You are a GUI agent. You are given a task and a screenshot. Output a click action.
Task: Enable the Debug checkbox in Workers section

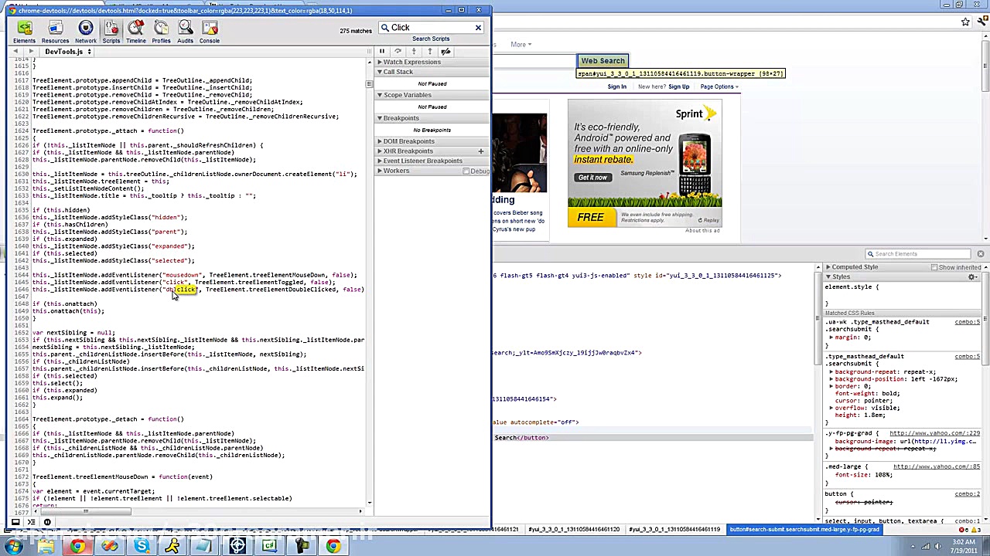(466, 171)
